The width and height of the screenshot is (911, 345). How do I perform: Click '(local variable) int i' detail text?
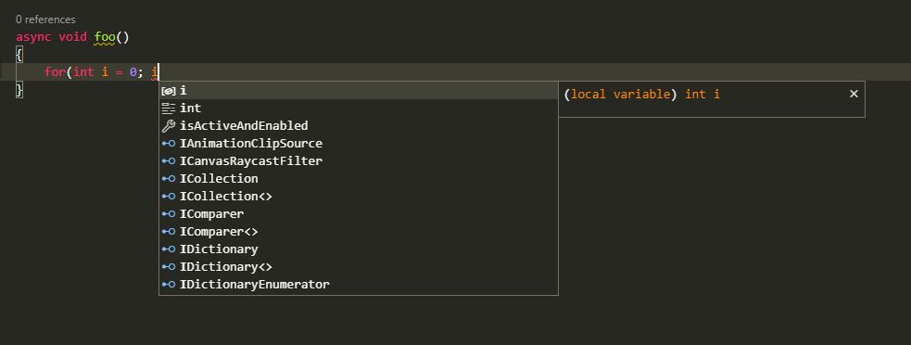(642, 95)
